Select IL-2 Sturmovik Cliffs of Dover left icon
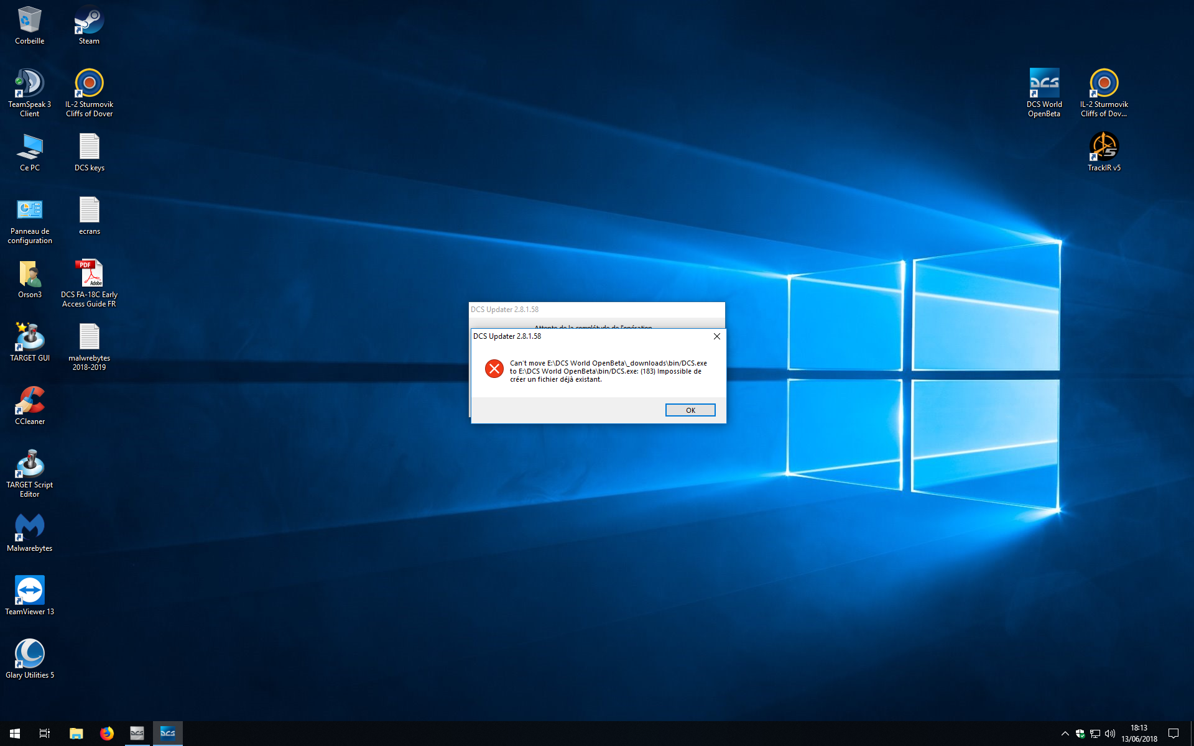Image resolution: width=1194 pixels, height=746 pixels. click(90, 93)
